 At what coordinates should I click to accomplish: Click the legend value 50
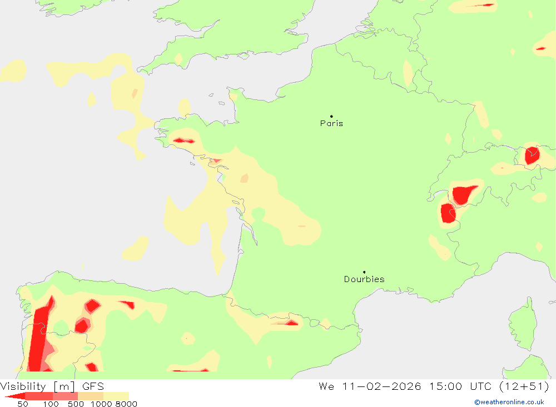[x=23, y=404]
